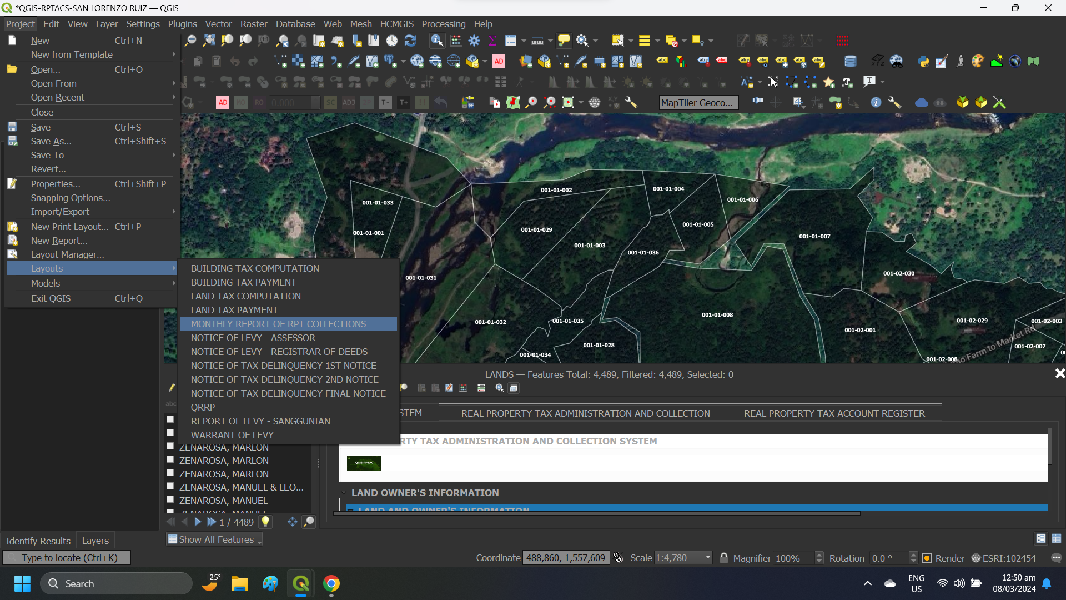Select MONTHLY REPORT OF RPT COLLECTIONS layout
This screenshot has width=1066, height=600.
278,324
